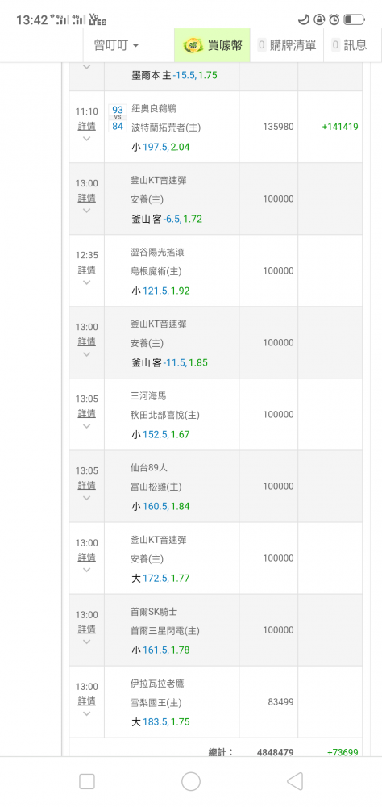Expand chevron under 12:35 澀谷陽光搖滾 row
Viewport: 382px width, 807px height.
(x=86, y=282)
